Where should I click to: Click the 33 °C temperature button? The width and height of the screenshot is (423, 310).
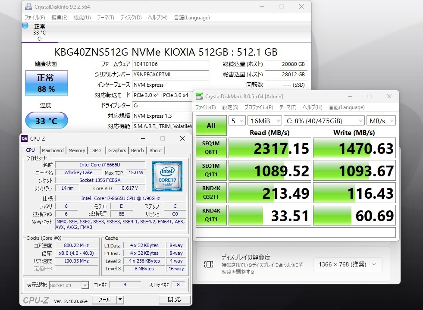47,120
